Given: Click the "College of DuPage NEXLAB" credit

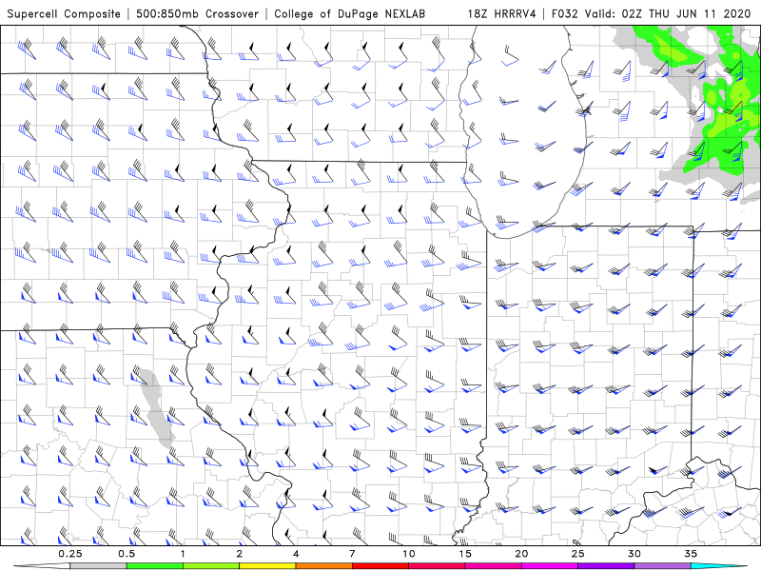Looking at the screenshot, I should 349,13.
